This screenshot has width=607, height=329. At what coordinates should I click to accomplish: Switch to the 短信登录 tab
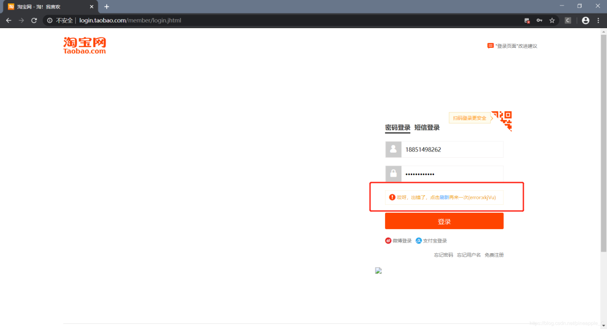[427, 127]
